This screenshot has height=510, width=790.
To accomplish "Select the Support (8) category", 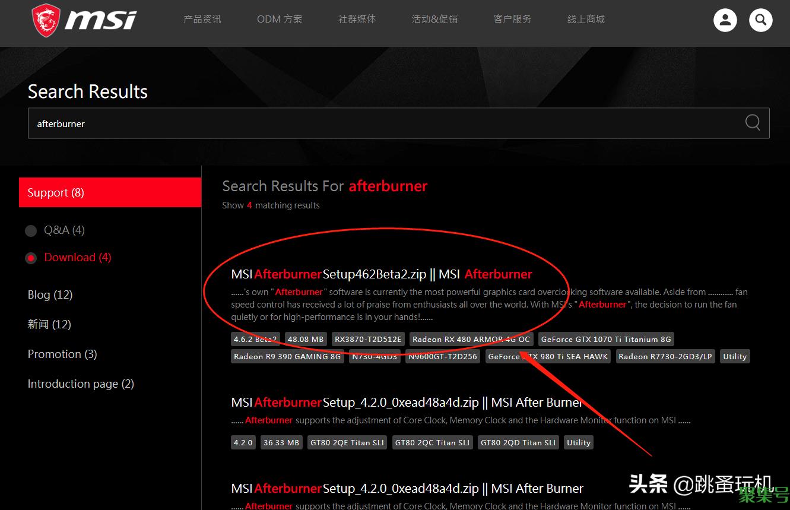I will pyautogui.click(x=110, y=192).
